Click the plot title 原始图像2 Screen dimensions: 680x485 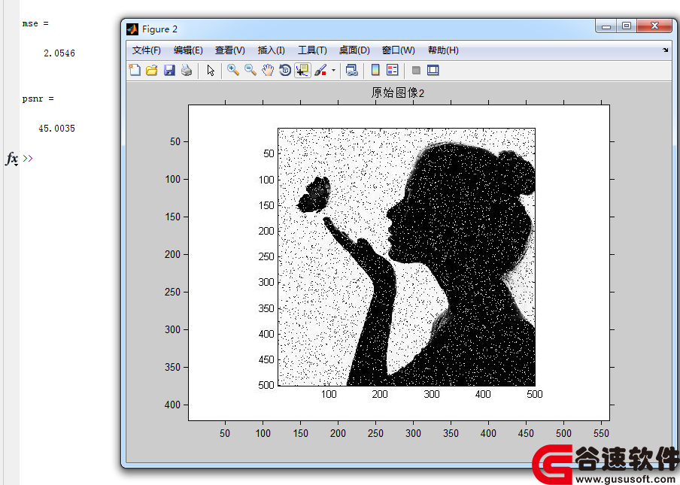click(x=398, y=92)
